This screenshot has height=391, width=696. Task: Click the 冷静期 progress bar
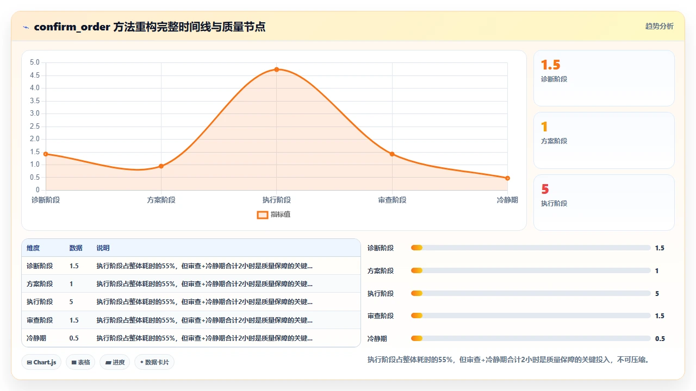[531, 338]
